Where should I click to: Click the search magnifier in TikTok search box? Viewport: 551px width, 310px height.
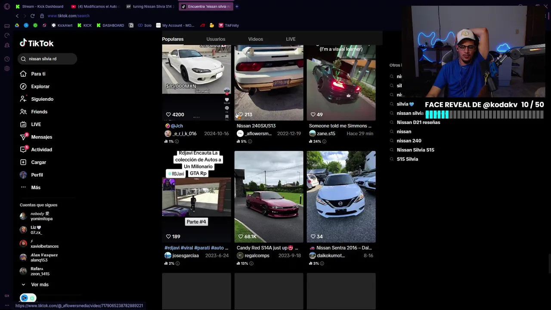23,59
